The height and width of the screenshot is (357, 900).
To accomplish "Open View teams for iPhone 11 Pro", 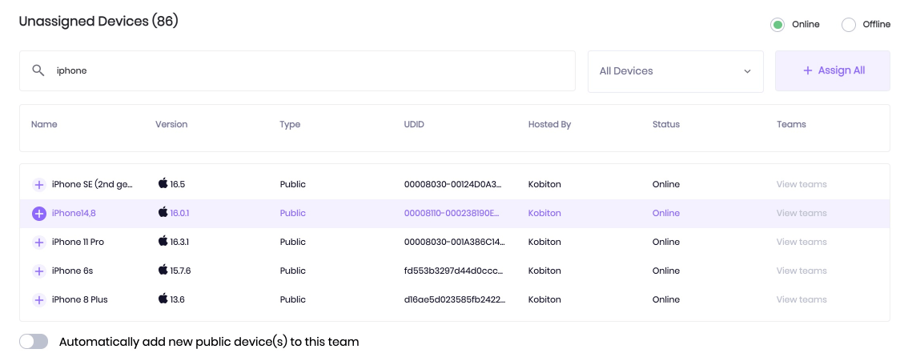I will point(802,242).
